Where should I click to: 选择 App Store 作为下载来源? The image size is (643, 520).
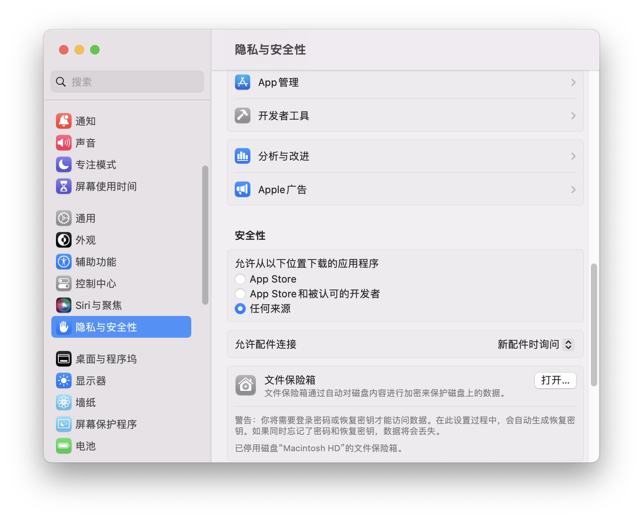[240, 279]
